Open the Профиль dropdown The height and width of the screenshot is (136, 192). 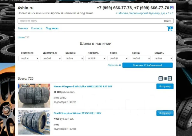pyautogui.click(x=95, y=58)
